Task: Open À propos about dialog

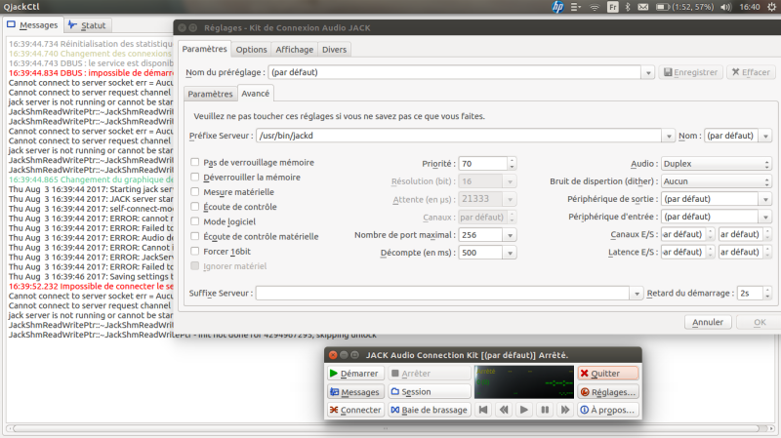Action: click(608, 410)
